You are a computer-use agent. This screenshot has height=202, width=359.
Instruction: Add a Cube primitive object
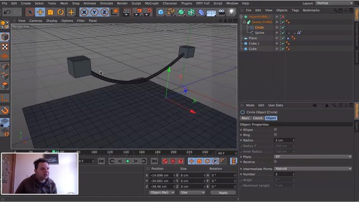point(161,12)
